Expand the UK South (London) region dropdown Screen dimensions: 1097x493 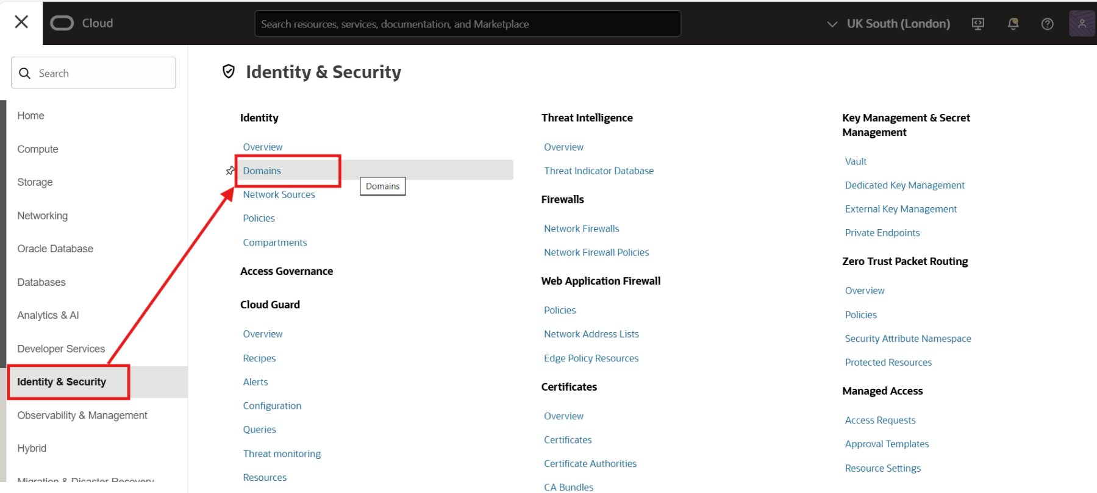[888, 24]
